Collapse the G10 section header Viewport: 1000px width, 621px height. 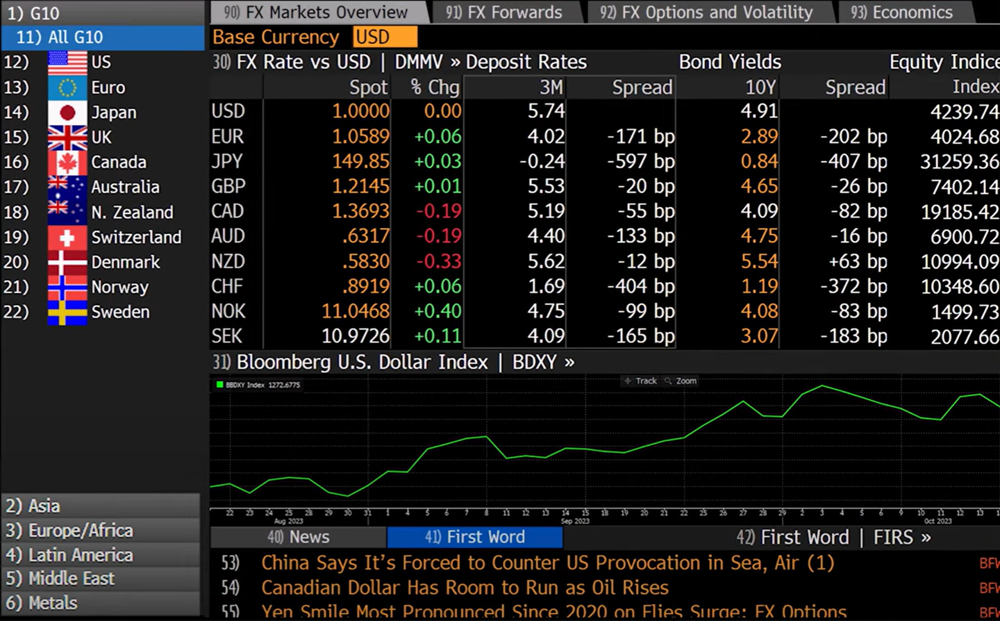103,13
